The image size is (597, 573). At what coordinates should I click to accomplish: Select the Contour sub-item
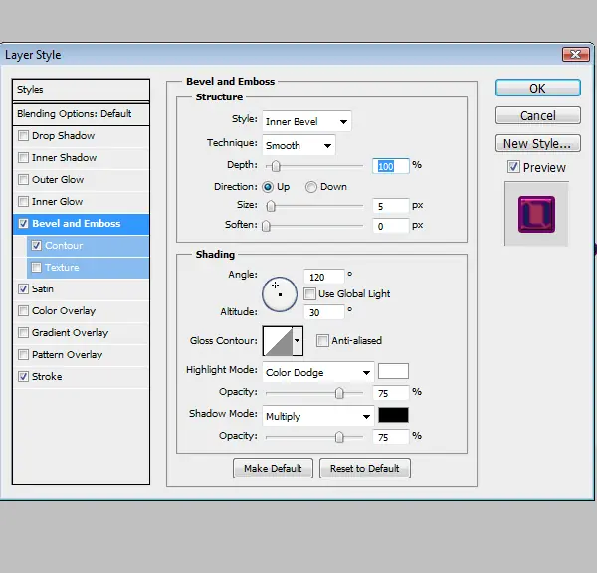88,246
